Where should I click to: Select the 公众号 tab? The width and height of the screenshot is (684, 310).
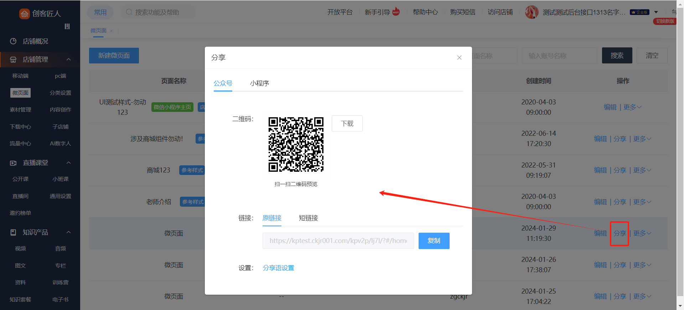point(223,83)
